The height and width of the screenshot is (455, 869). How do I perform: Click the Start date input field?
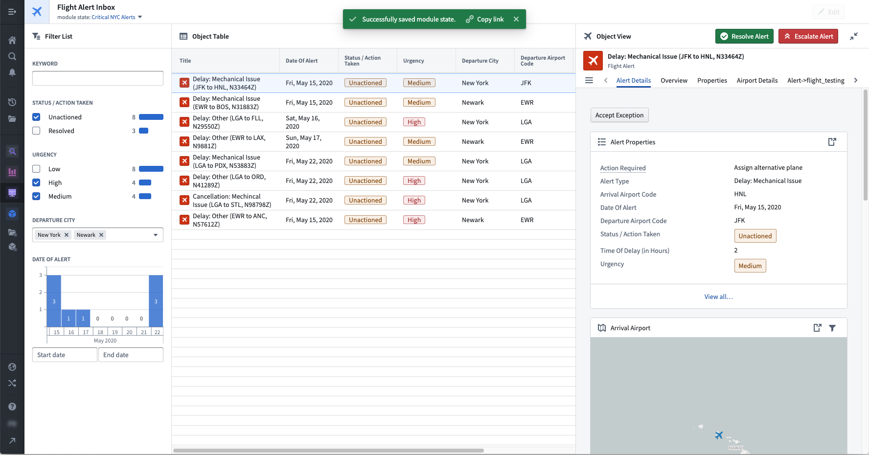65,355
